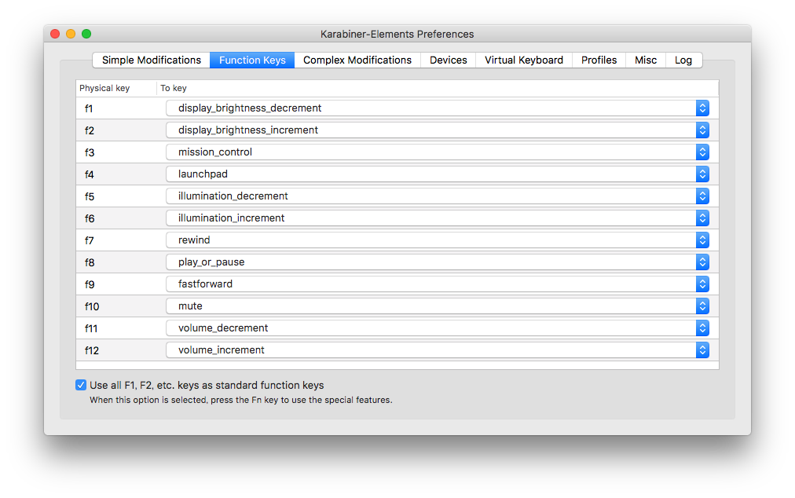Viewport: 795px width, 498px height.
Task: Minimize the window with the yellow button
Action: 71,34
